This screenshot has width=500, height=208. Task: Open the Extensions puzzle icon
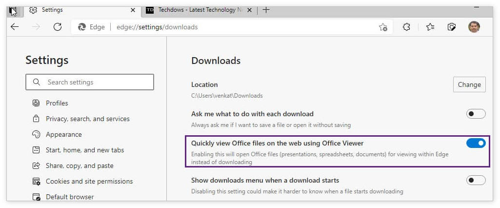pyautogui.click(x=406, y=27)
